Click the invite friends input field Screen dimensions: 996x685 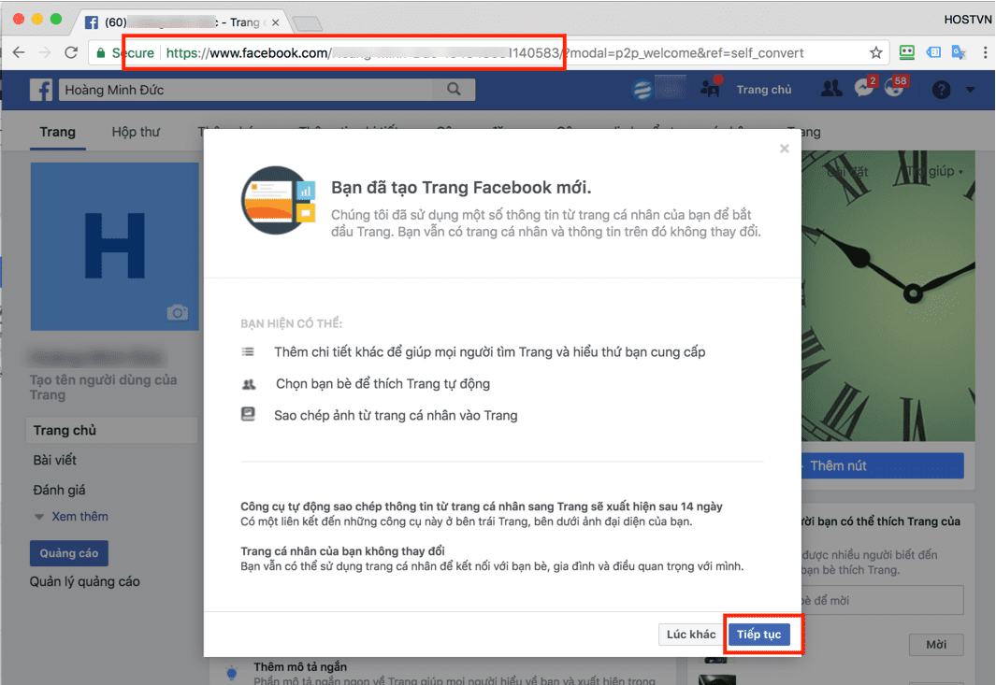click(883, 601)
